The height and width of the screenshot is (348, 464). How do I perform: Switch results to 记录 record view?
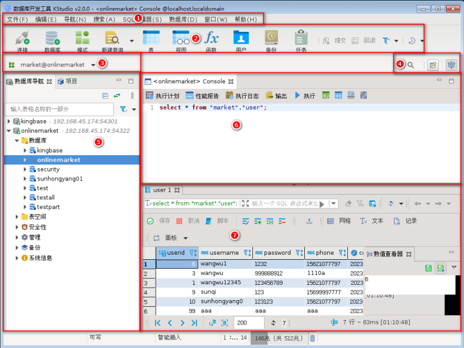[405, 221]
